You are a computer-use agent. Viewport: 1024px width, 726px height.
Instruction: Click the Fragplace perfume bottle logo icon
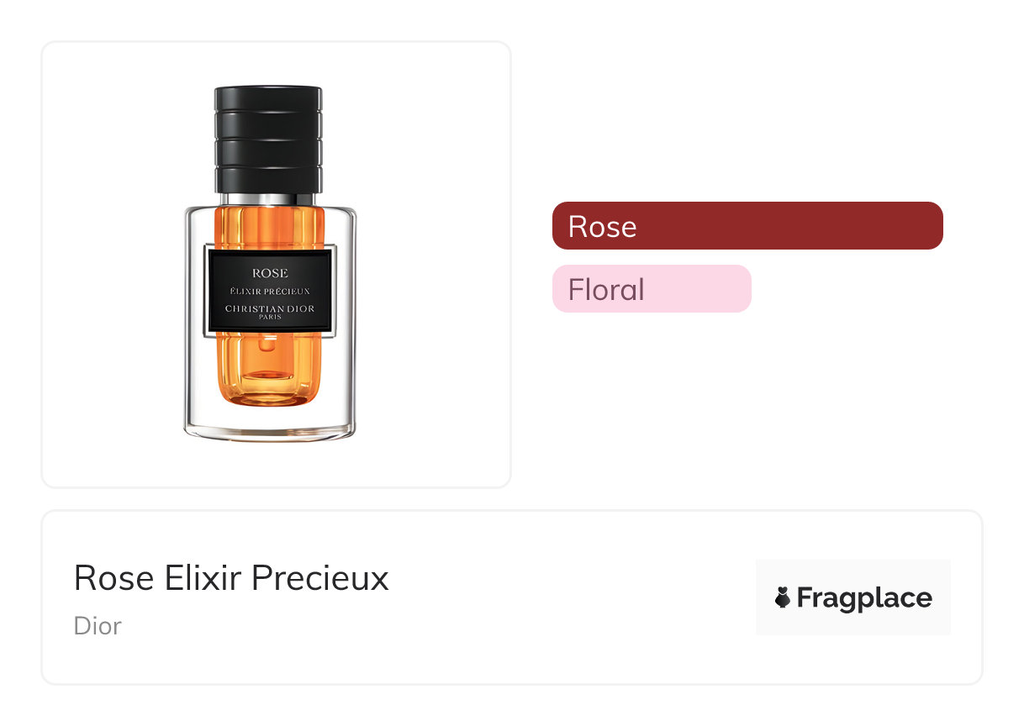click(x=783, y=597)
